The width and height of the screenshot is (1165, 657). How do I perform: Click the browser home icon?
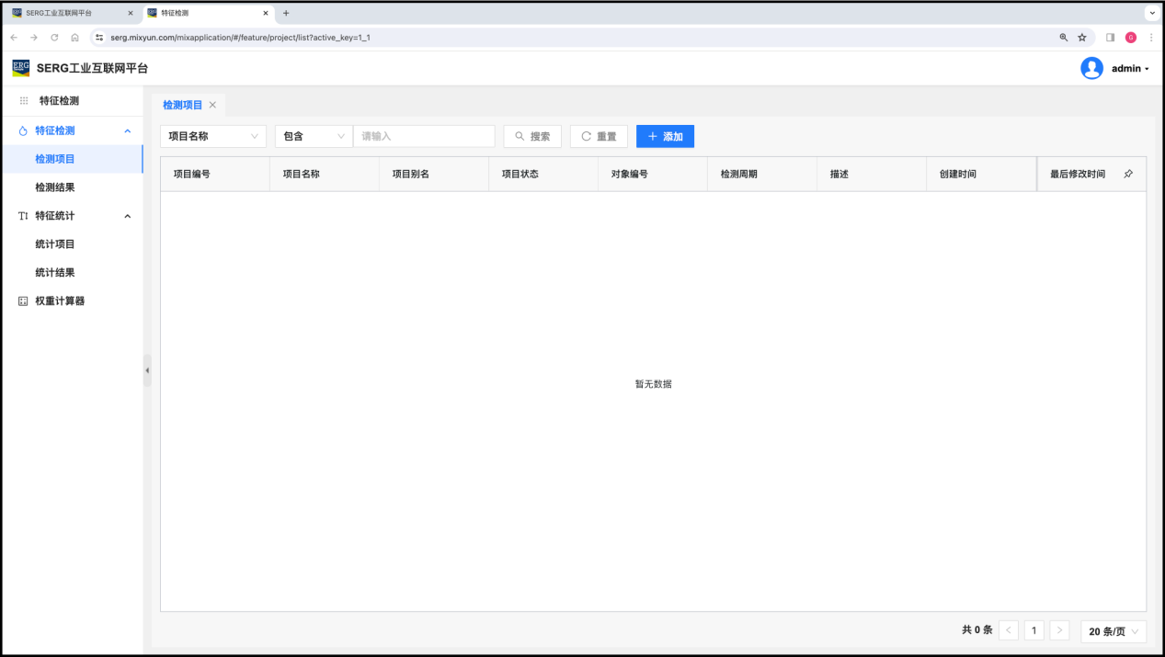click(x=75, y=38)
